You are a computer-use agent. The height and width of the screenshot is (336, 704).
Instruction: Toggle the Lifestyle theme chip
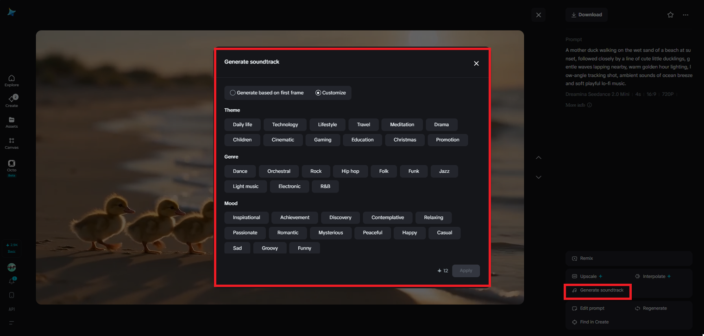point(327,124)
